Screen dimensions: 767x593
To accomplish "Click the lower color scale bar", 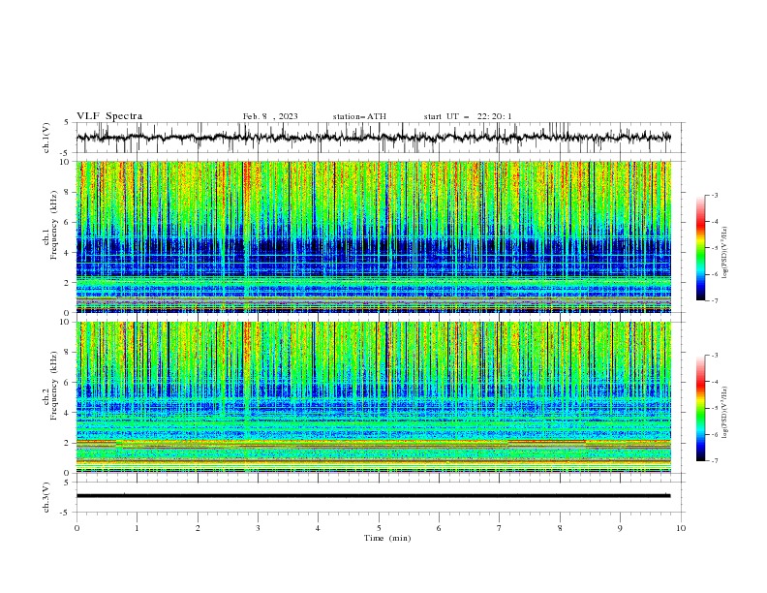I will tap(701, 408).
